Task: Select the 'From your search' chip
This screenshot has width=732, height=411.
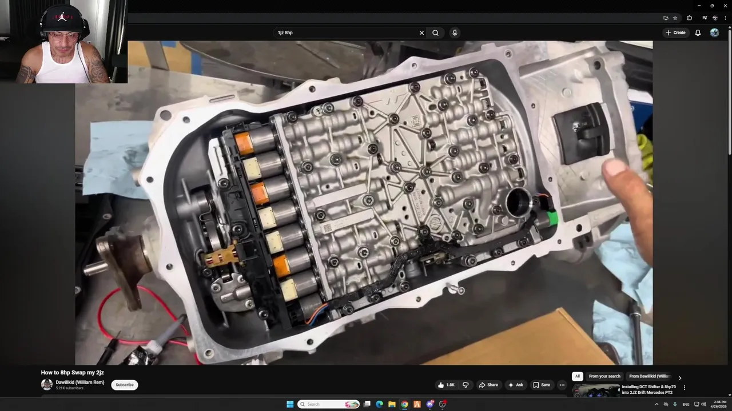Action: (x=604, y=376)
